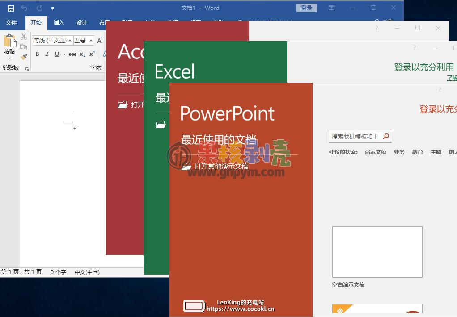The height and width of the screenshot is (317, 457).
Task: Click the 主题 suggested search link
Action: click(x=436, y=152)
